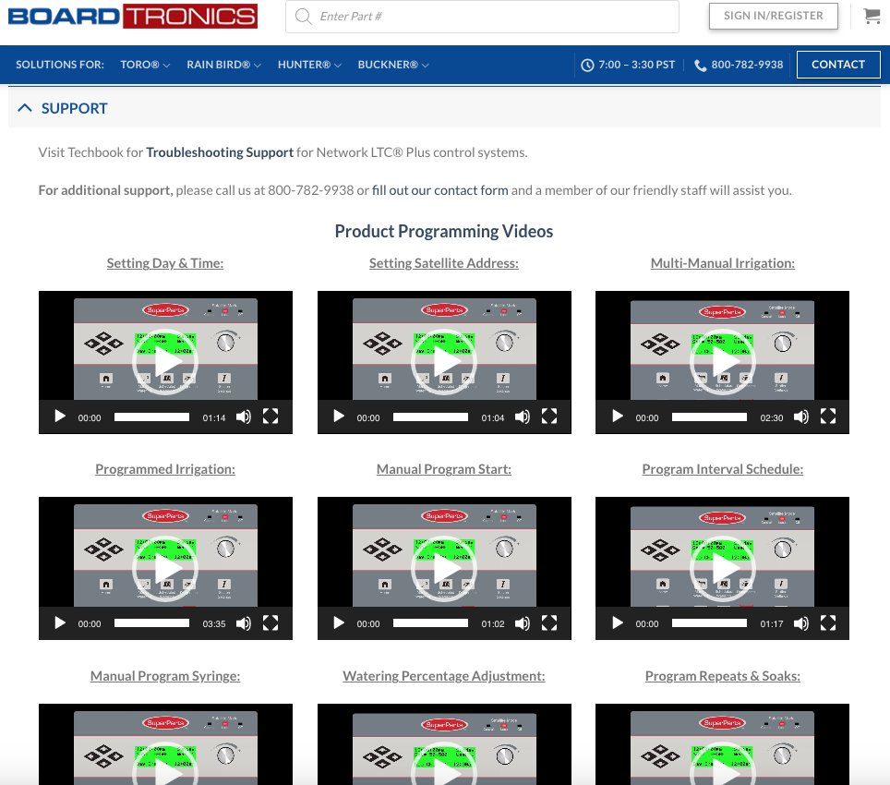Open the contact form link
Image resolution: width=890 pixels, height=785 pixels.
[x=439, y=190]
